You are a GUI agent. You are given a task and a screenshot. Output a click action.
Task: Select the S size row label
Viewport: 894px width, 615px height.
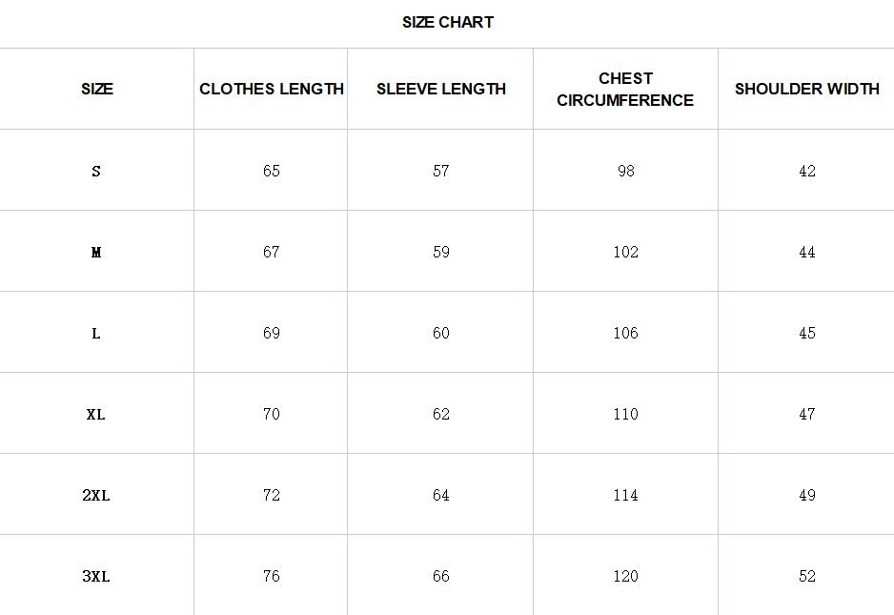point(96,172)
